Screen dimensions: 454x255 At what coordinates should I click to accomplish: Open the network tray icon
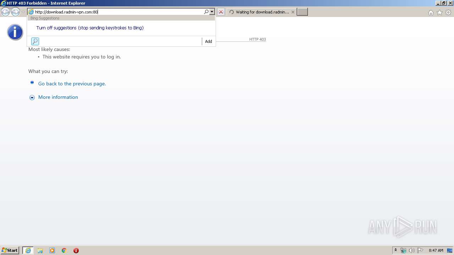coord(403,250)
